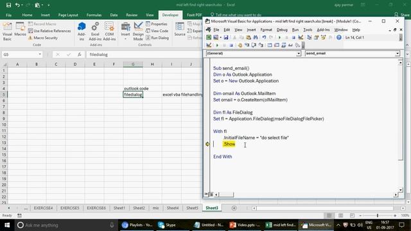Click the Undo icon in VBA toolbar

264,37
